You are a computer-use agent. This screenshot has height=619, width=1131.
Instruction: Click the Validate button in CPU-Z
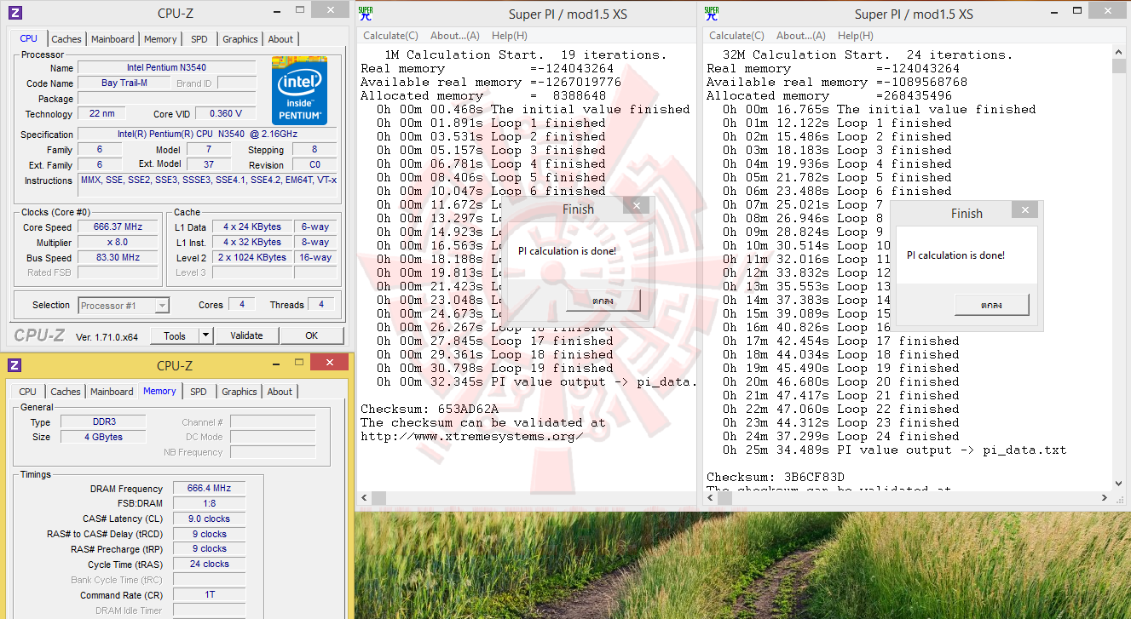pos(246,335)
